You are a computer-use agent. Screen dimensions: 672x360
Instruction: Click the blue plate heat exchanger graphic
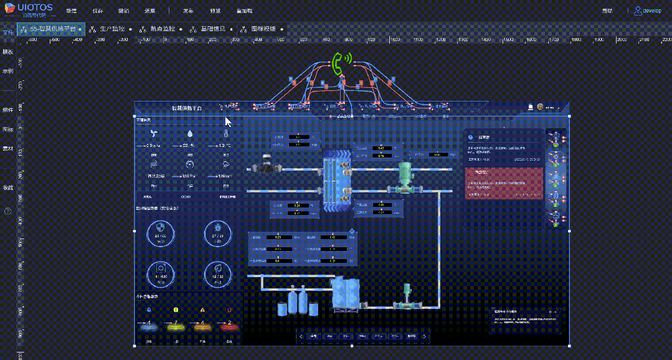[x=339, y=181]
